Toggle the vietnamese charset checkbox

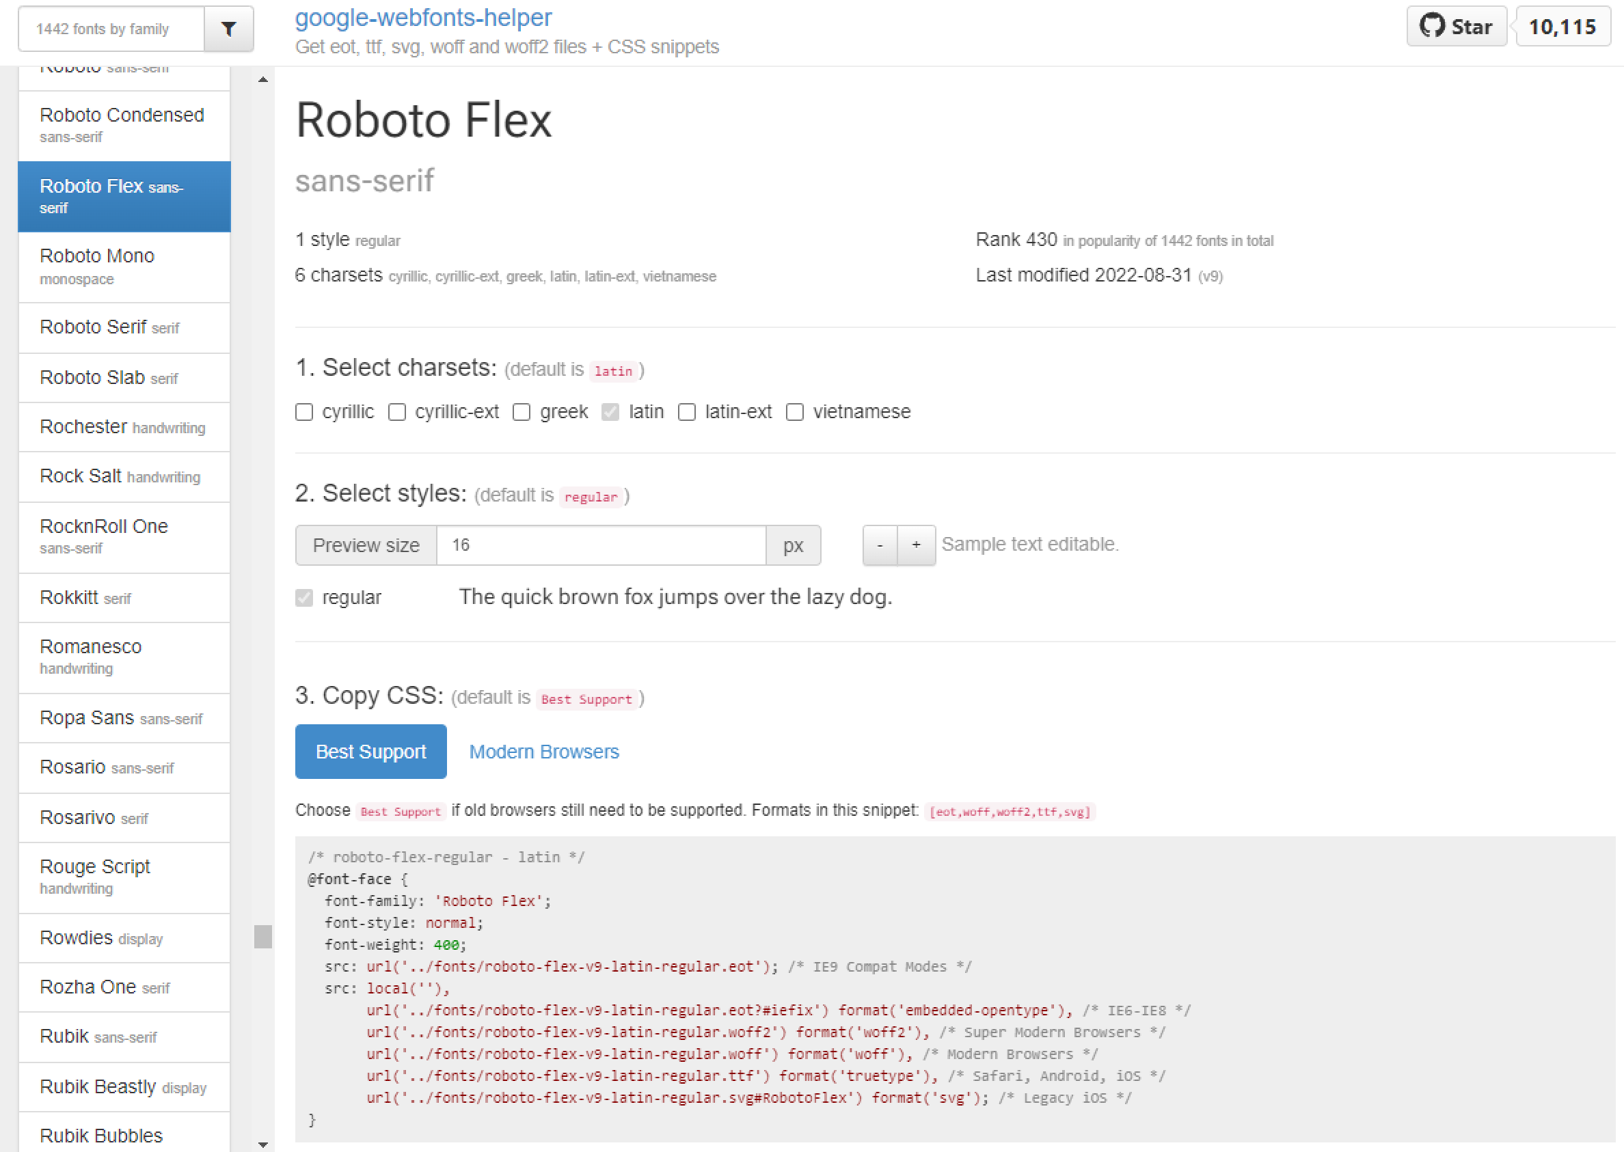795,412
